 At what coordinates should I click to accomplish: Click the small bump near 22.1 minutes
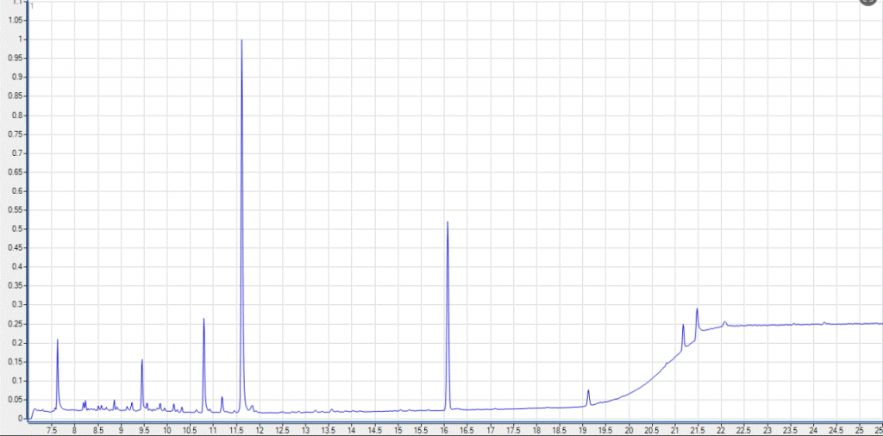(x=724, y=322)
